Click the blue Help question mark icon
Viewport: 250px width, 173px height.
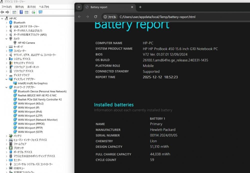point(21,12)
